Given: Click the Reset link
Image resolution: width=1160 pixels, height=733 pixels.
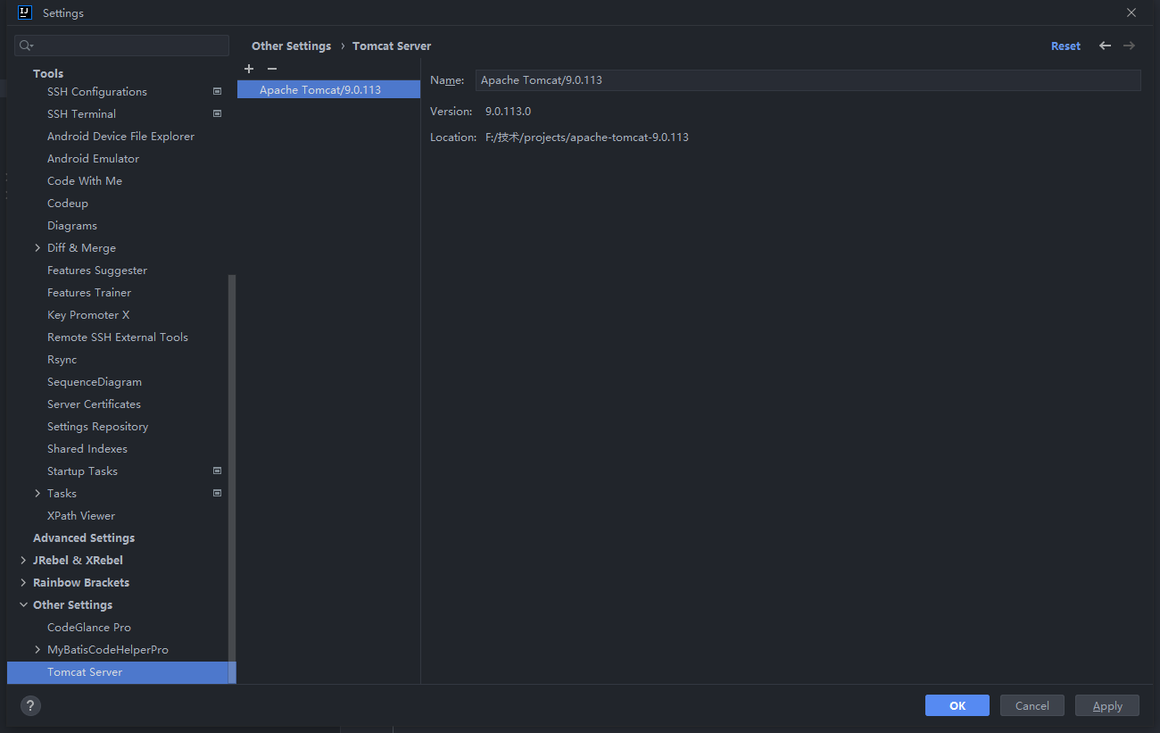Looking at the screenshot, I should click(x=1065, y=46).
